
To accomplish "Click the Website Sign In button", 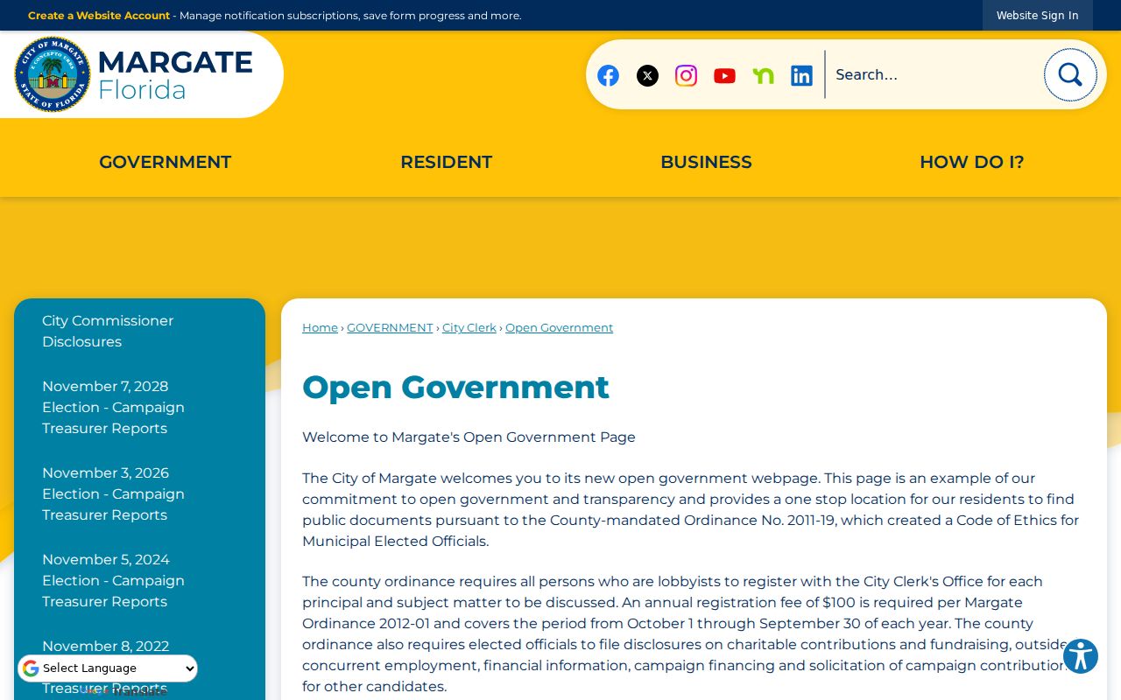I will pyautogui.click(x=1037, y=15).
